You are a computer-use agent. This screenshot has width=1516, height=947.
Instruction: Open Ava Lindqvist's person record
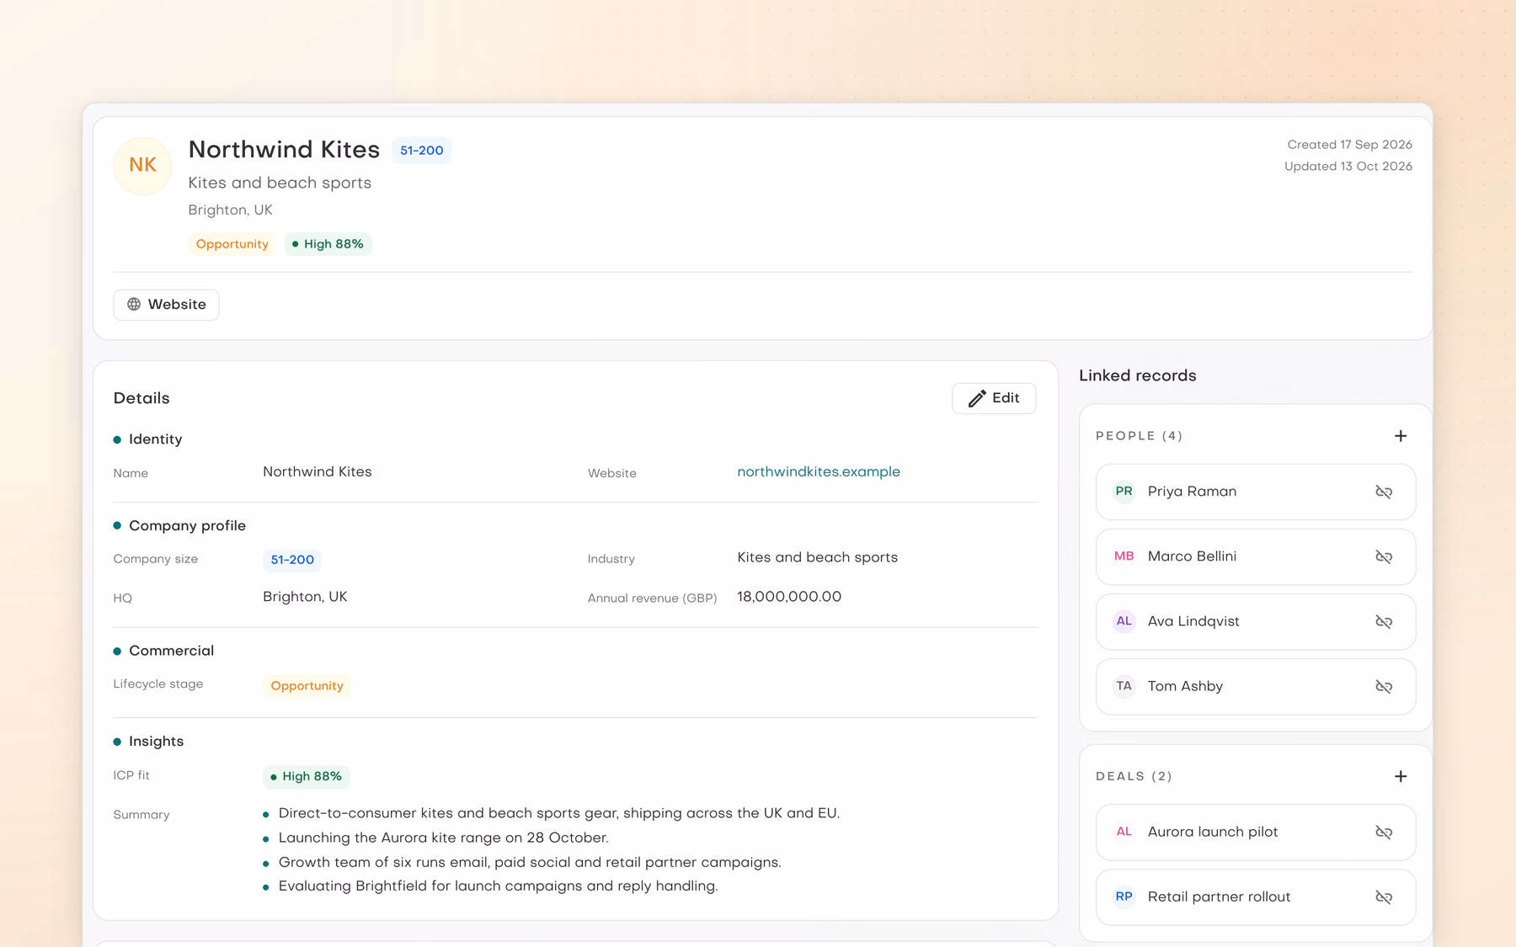coord(1255,621)
